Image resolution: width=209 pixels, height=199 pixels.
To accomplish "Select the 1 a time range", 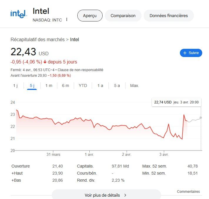I will (x=100, y=86).
